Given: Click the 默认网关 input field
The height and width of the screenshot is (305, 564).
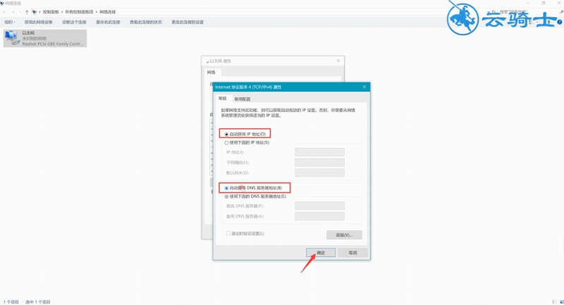Looking at the screenshot, I should 319,173.
